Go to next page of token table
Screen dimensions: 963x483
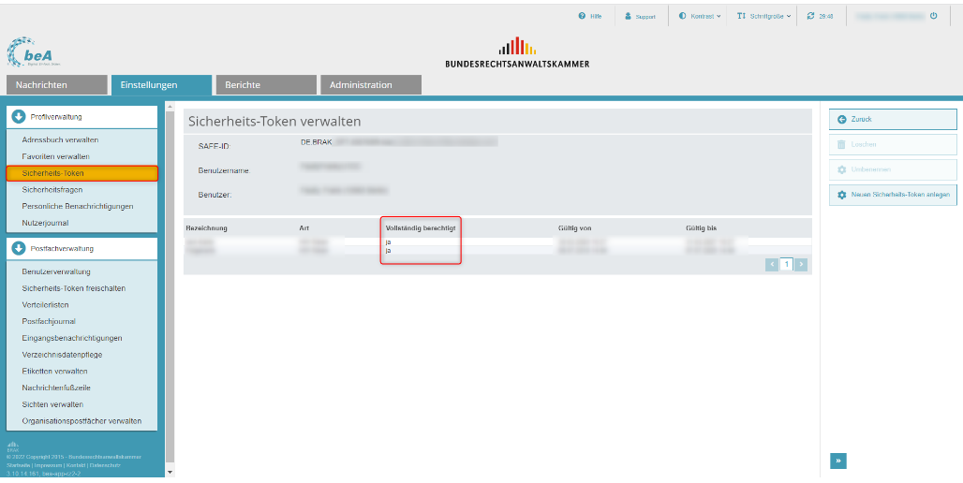click(800, 265)
